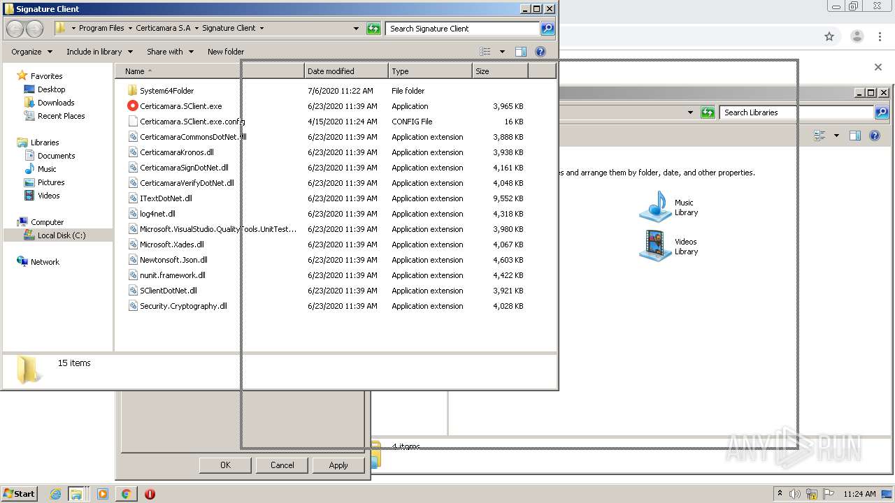Viewport: 895px width, 503px height.
Task: Select Desktop under Favorites
Action: click(51, 89)
